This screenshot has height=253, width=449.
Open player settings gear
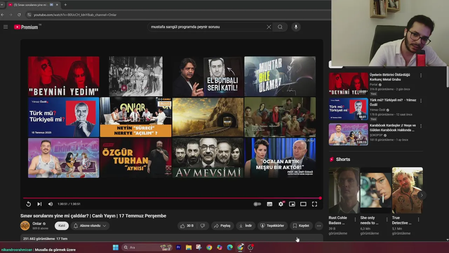coord(281,204)
